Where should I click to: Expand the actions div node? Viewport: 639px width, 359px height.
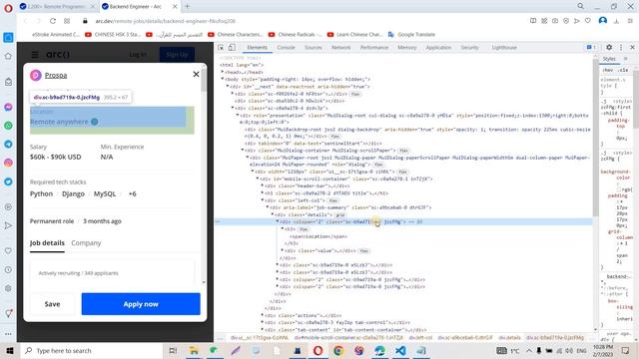(262, 315)
